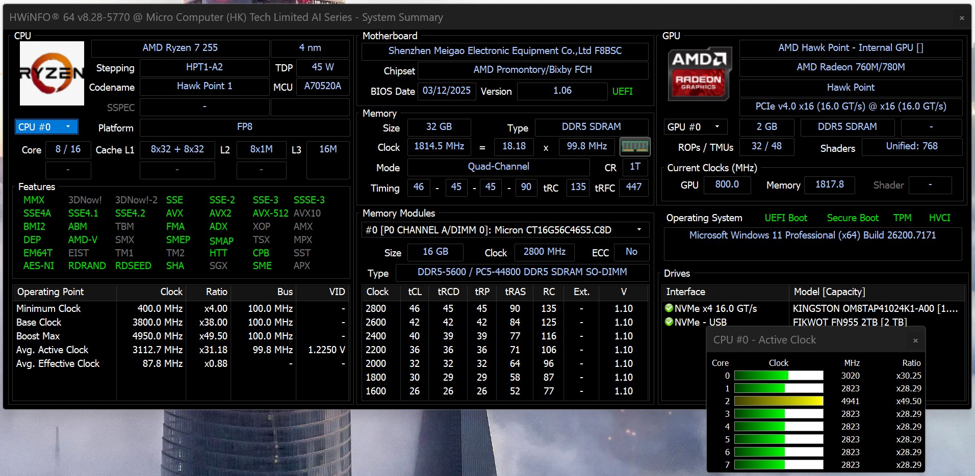Image resolution: width=975 pixels, height=476 pixels.
Task: Click the Operating Point column header
Action: coord(51,292)
